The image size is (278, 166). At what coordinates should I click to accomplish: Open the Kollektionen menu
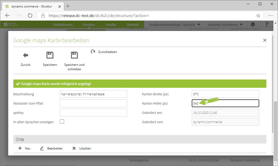click(x=63, y=25)
